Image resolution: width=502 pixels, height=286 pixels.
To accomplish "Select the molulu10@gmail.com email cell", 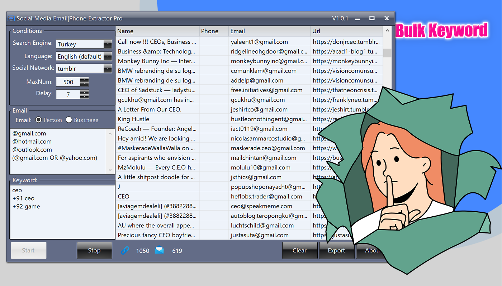I will click(270, 167).
